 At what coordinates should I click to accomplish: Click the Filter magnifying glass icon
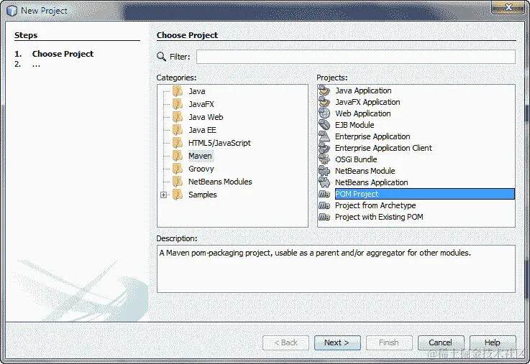tap(161, 57)
